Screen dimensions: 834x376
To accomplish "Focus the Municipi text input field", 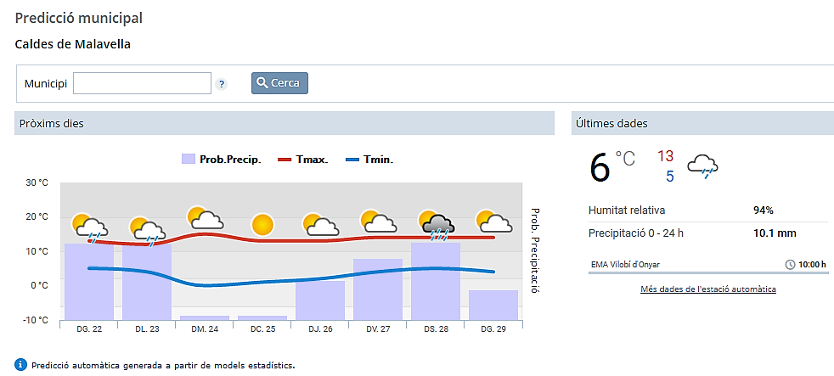I will click(x=142, y=83).
